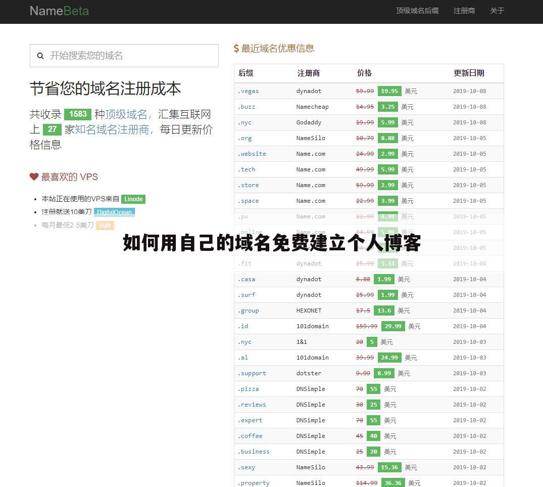The height and width of the screenshot is (487, 543).
Task: Focus the 开始搜索您的域名 search field
Action: tap(124, 56)
